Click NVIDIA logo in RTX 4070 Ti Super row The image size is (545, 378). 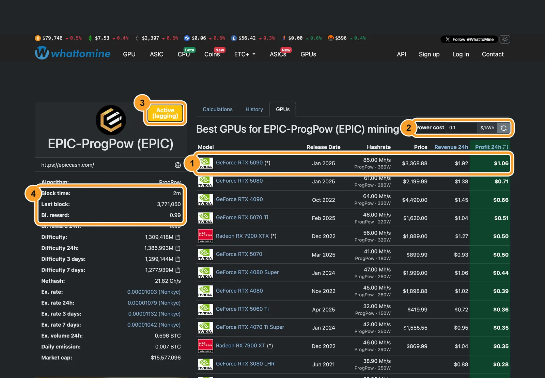click(x=205, y=328)
